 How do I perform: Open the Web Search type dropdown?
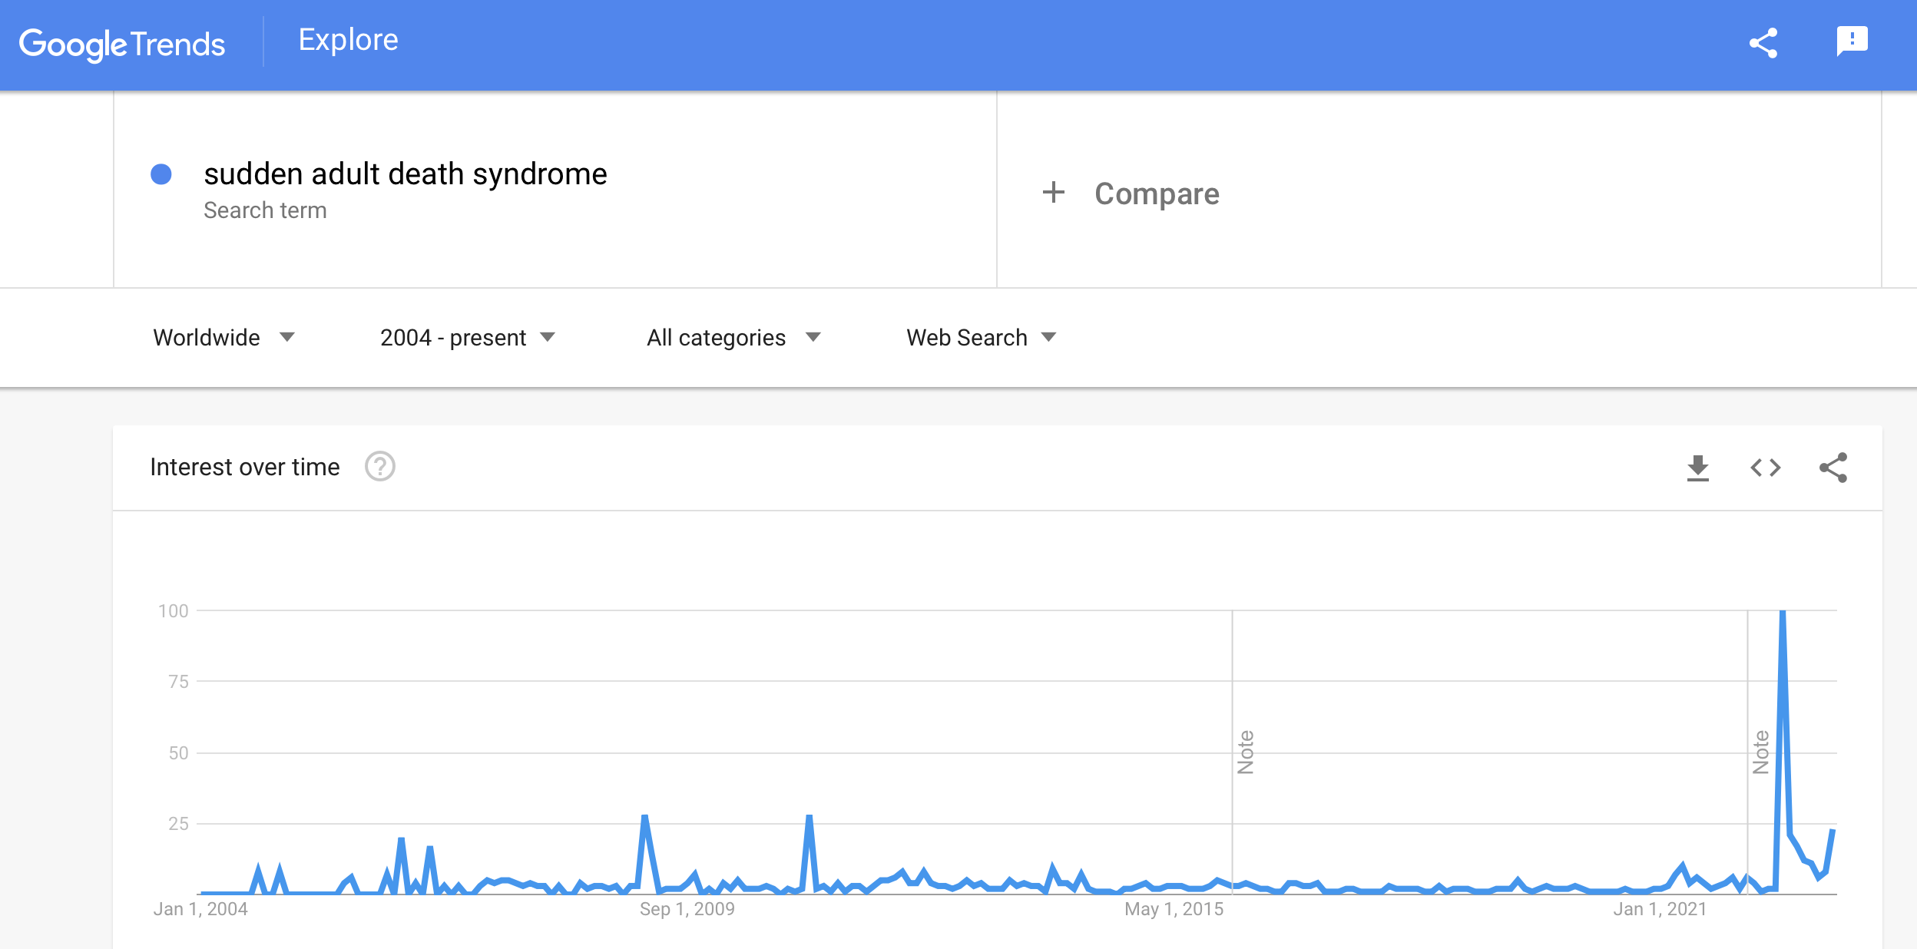(981, 337)
